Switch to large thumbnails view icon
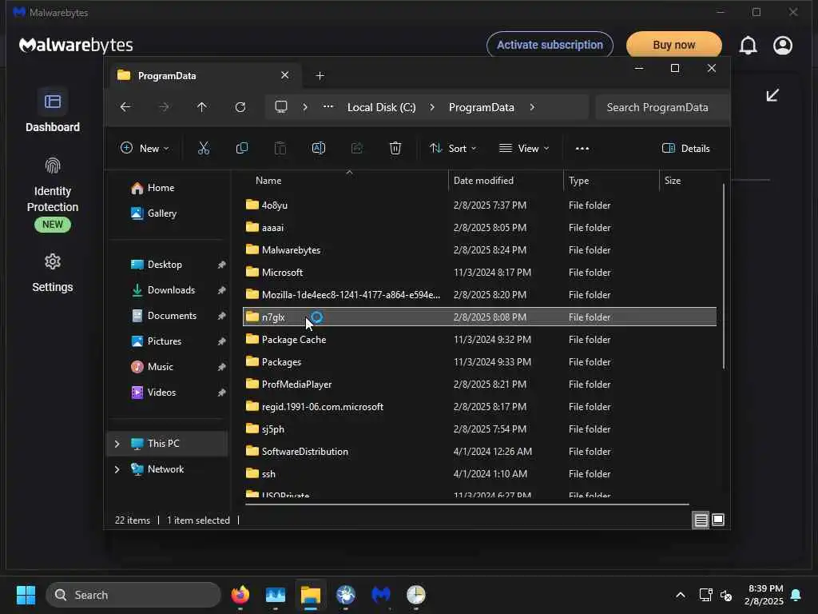 [x=718, y=520]
